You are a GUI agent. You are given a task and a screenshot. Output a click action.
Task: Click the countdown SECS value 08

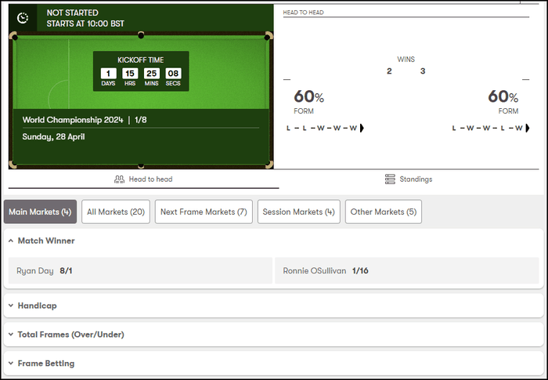[x=173, y=74]
